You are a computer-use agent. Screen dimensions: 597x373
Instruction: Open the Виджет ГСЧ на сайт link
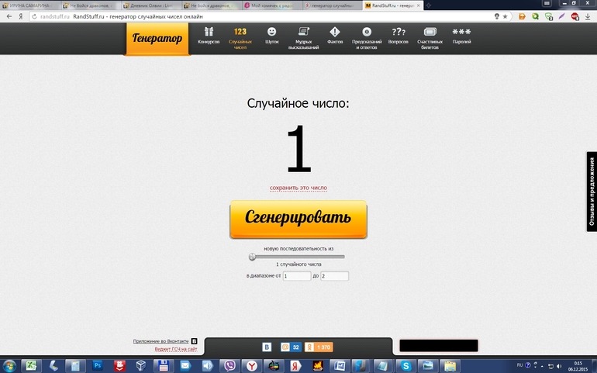coord(176,350)
